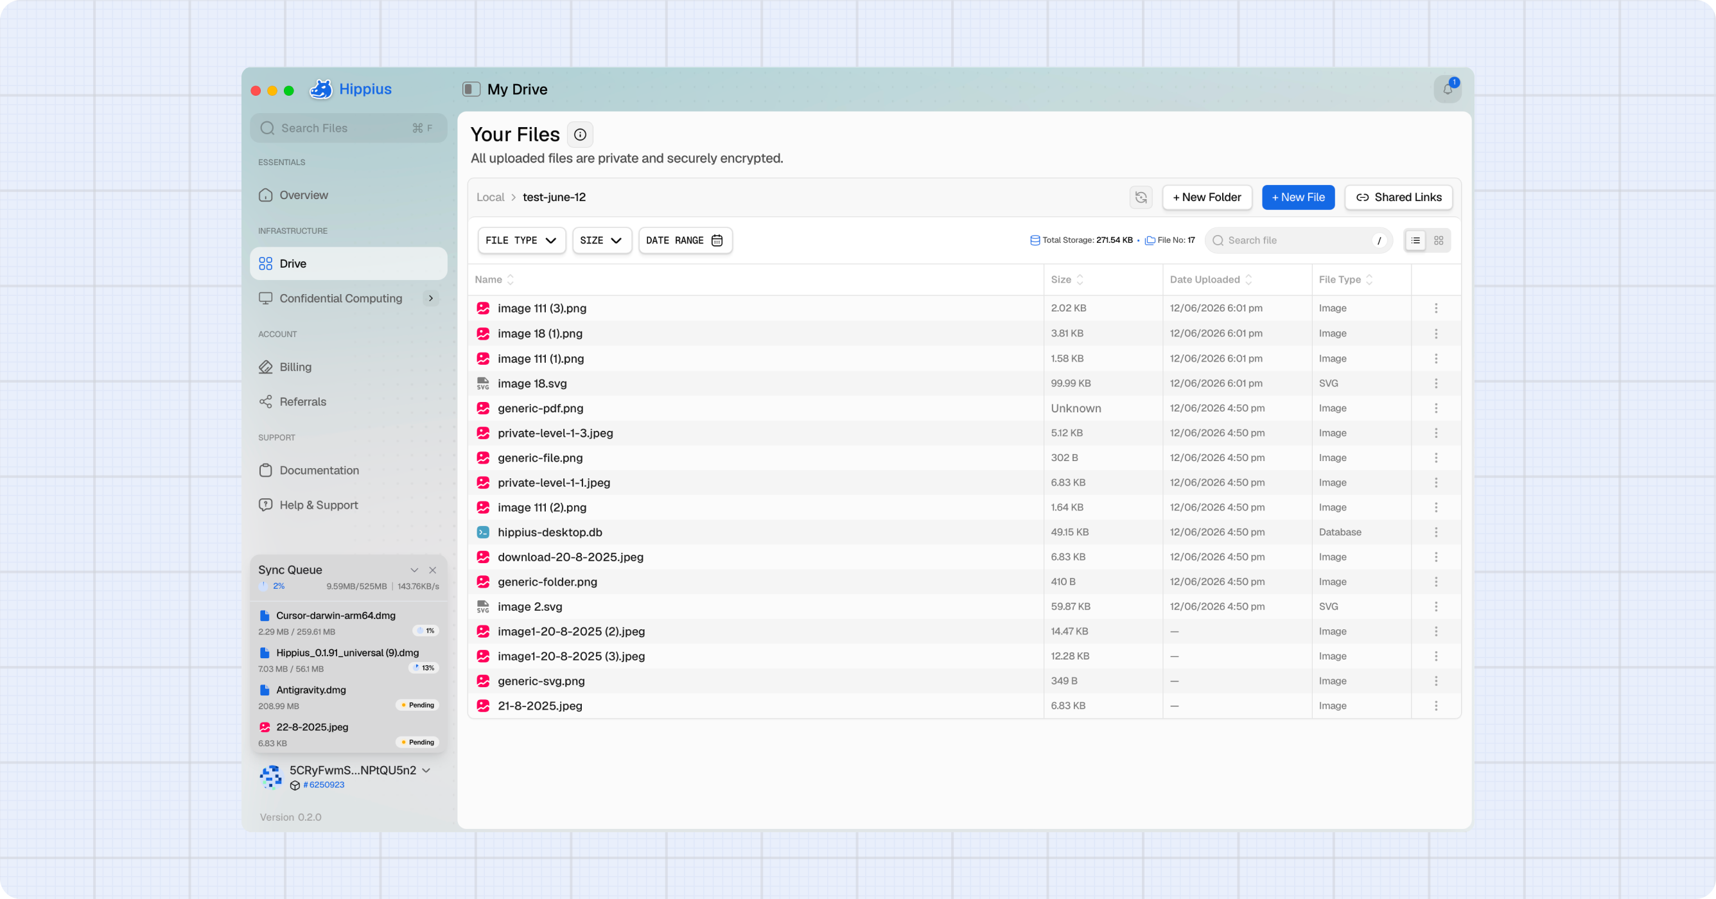Open actions menu for image 18.svg
Screen dimensions: 1716x899
[x=1436, y=383]
